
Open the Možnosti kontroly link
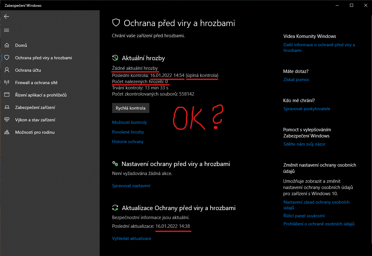pos(129,122)
